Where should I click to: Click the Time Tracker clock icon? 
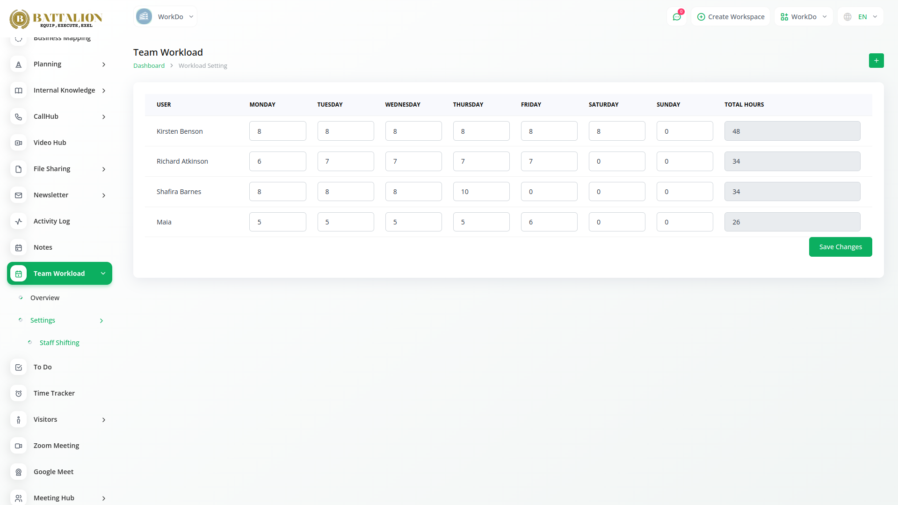(19, 394)
